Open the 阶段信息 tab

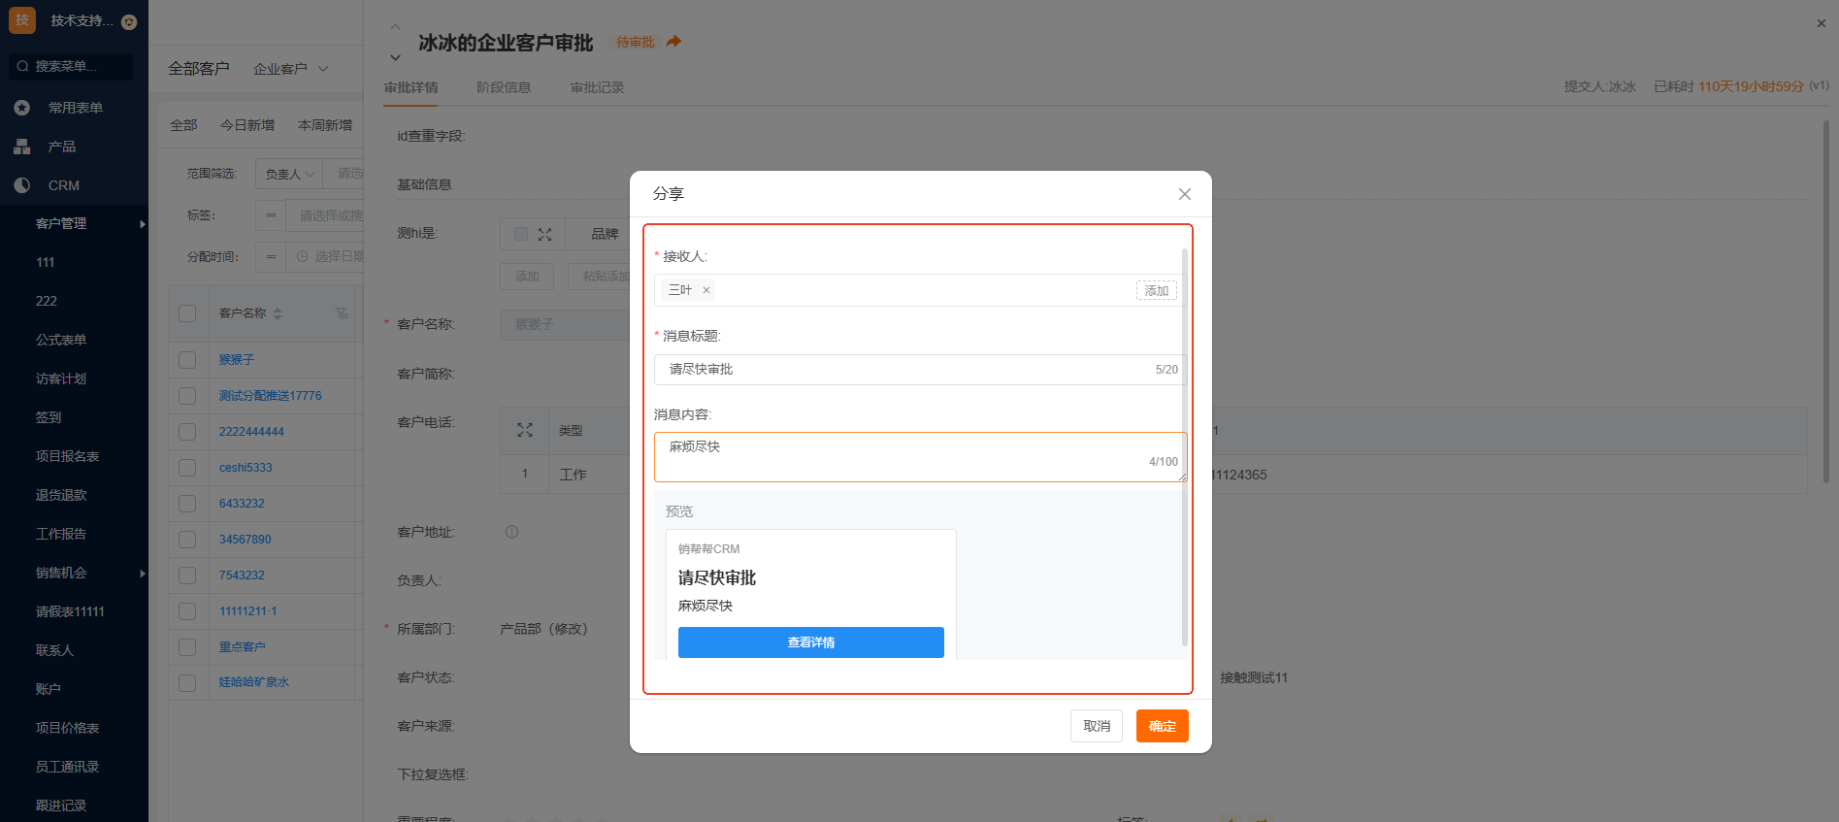pos(504,87)
